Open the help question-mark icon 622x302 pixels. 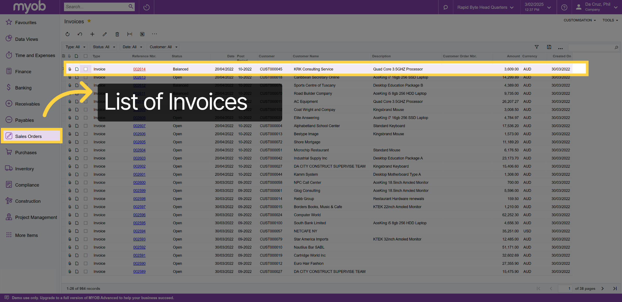click(x=564, y=7)
